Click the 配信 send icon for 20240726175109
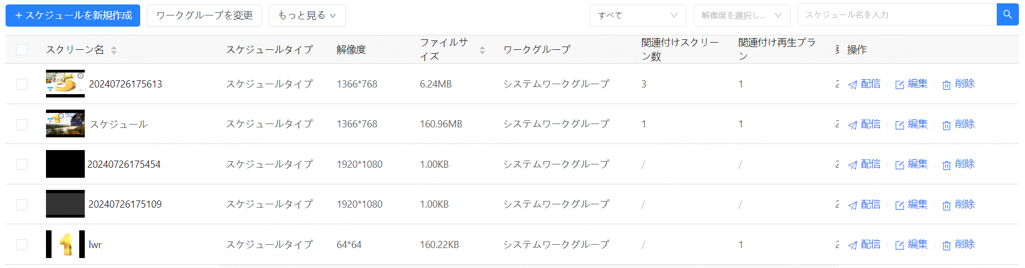This screenshot has width=1025, height=268. (x=853, y=205)
